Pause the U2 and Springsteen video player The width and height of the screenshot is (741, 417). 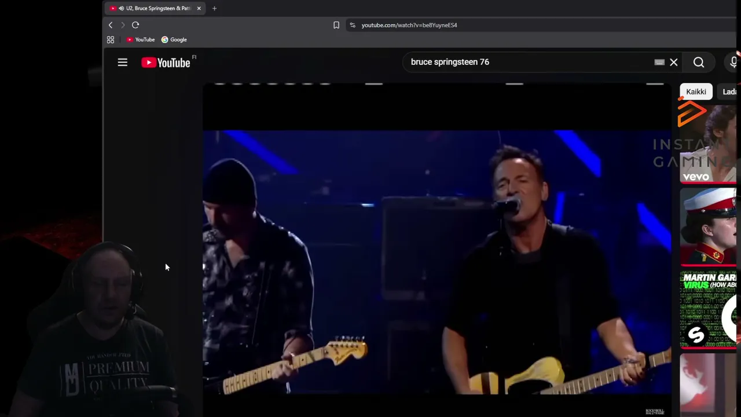pyautogui.click(x=437, y=249)
